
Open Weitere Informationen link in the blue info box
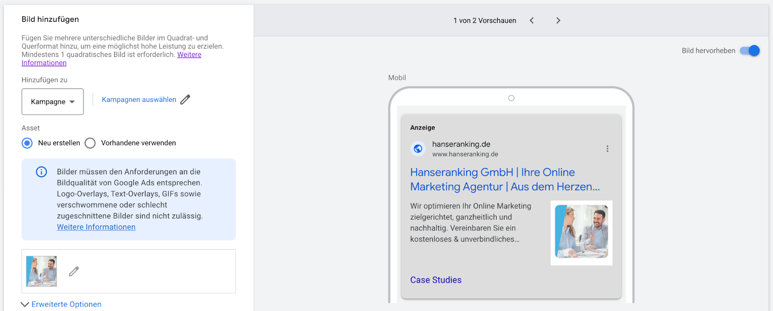(x=96, y=227)
